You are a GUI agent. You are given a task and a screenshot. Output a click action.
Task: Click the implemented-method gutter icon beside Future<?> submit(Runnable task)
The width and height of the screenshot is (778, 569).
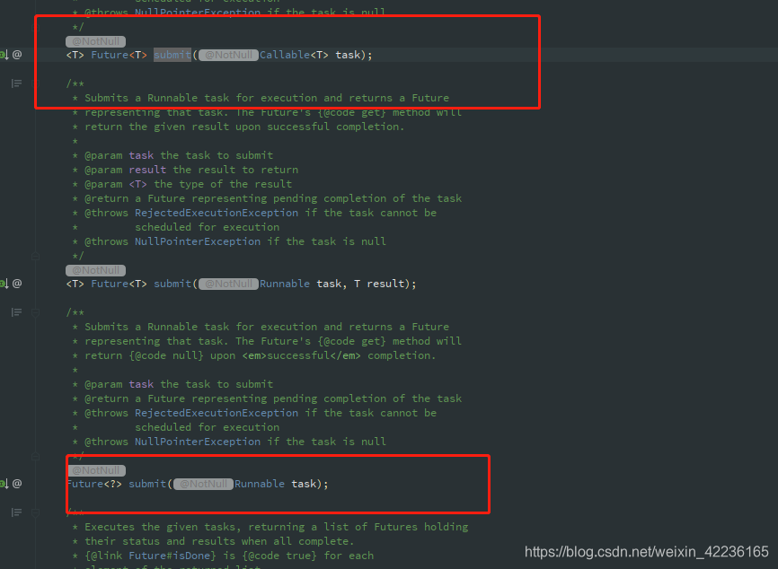point(4,484)
